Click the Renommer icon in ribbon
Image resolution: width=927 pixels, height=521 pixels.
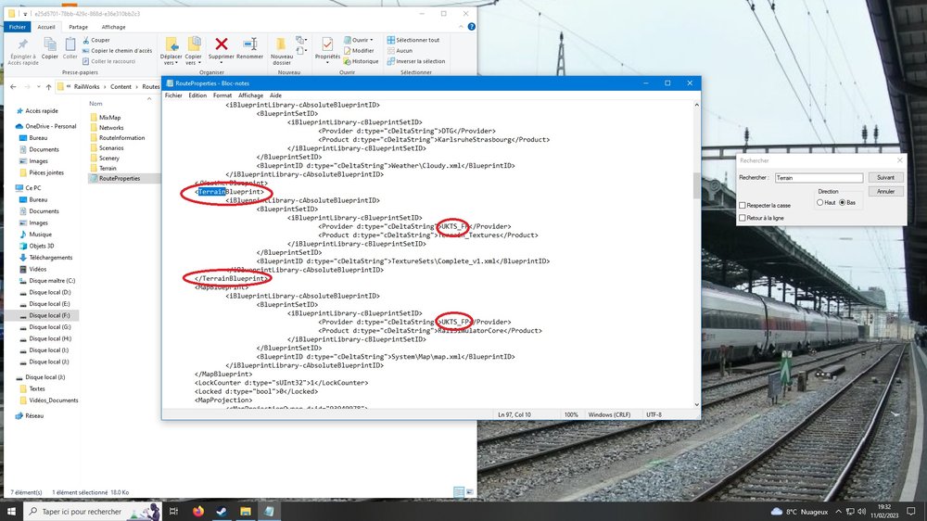250,44
